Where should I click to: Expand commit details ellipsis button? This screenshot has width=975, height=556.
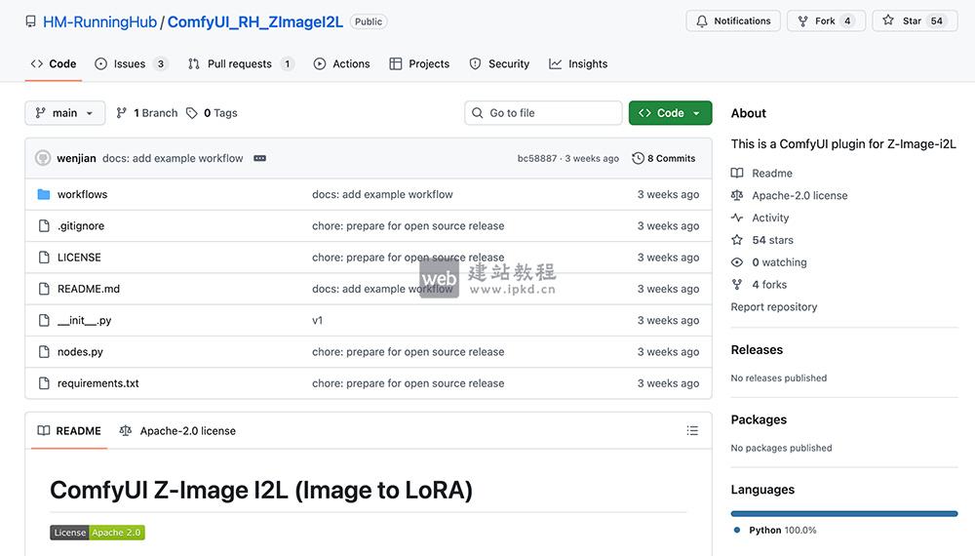260,158
